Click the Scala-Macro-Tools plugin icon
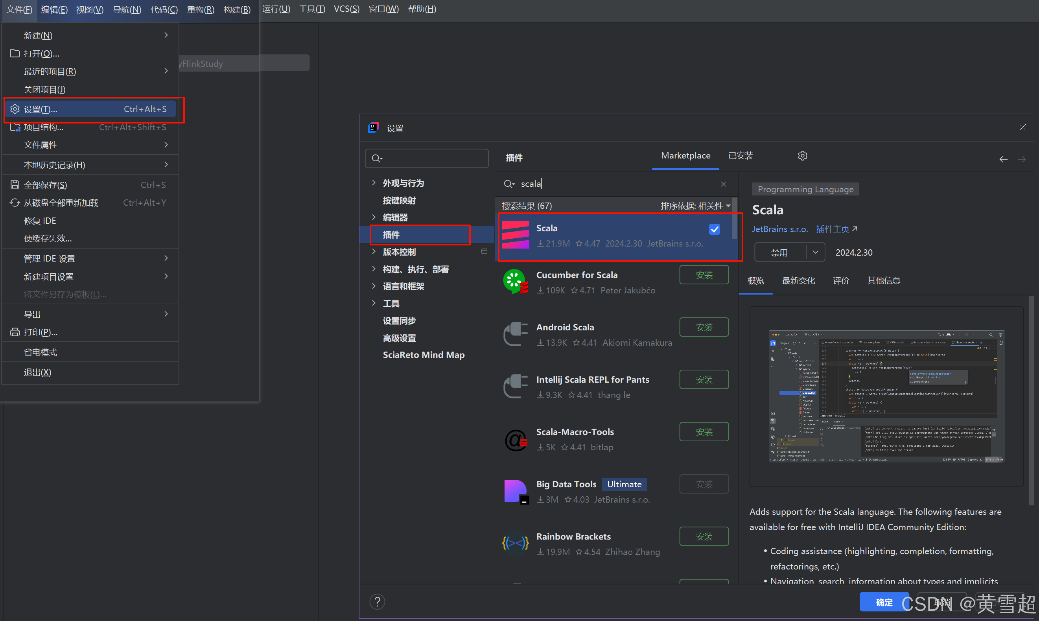The width and height of the screenshot is (1039, 621). click(515, 439)
